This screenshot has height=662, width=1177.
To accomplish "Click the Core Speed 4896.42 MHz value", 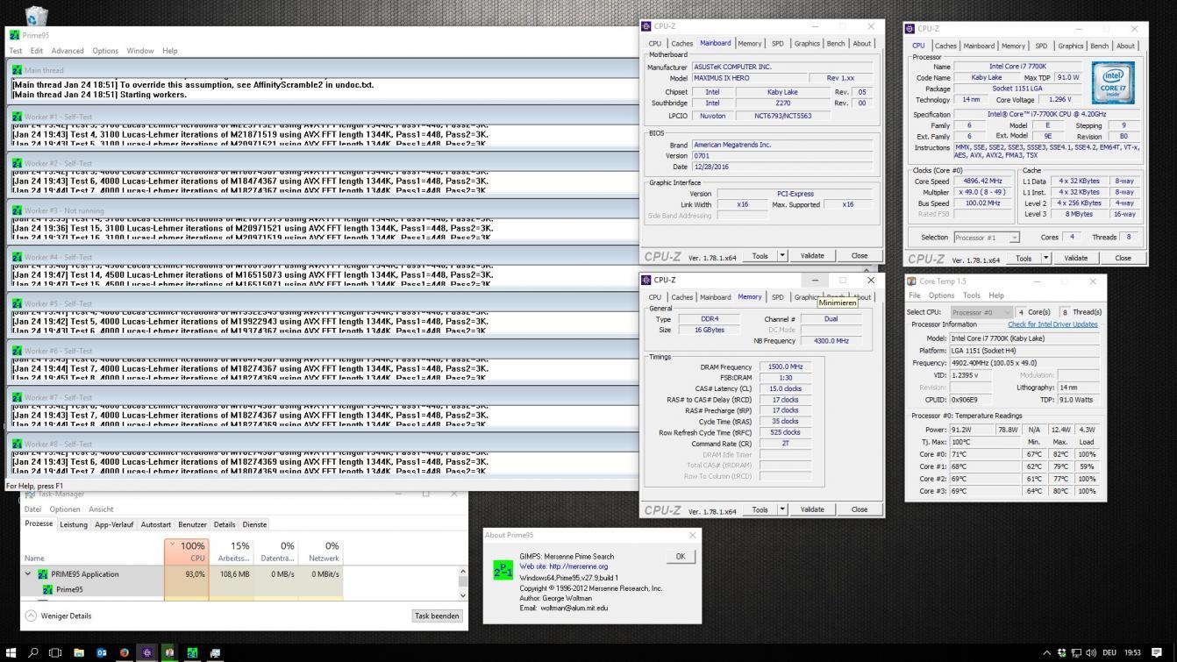I will pyautogui.click(x=981, y=181).
